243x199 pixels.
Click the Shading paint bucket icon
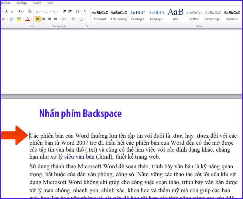point(73,19)
